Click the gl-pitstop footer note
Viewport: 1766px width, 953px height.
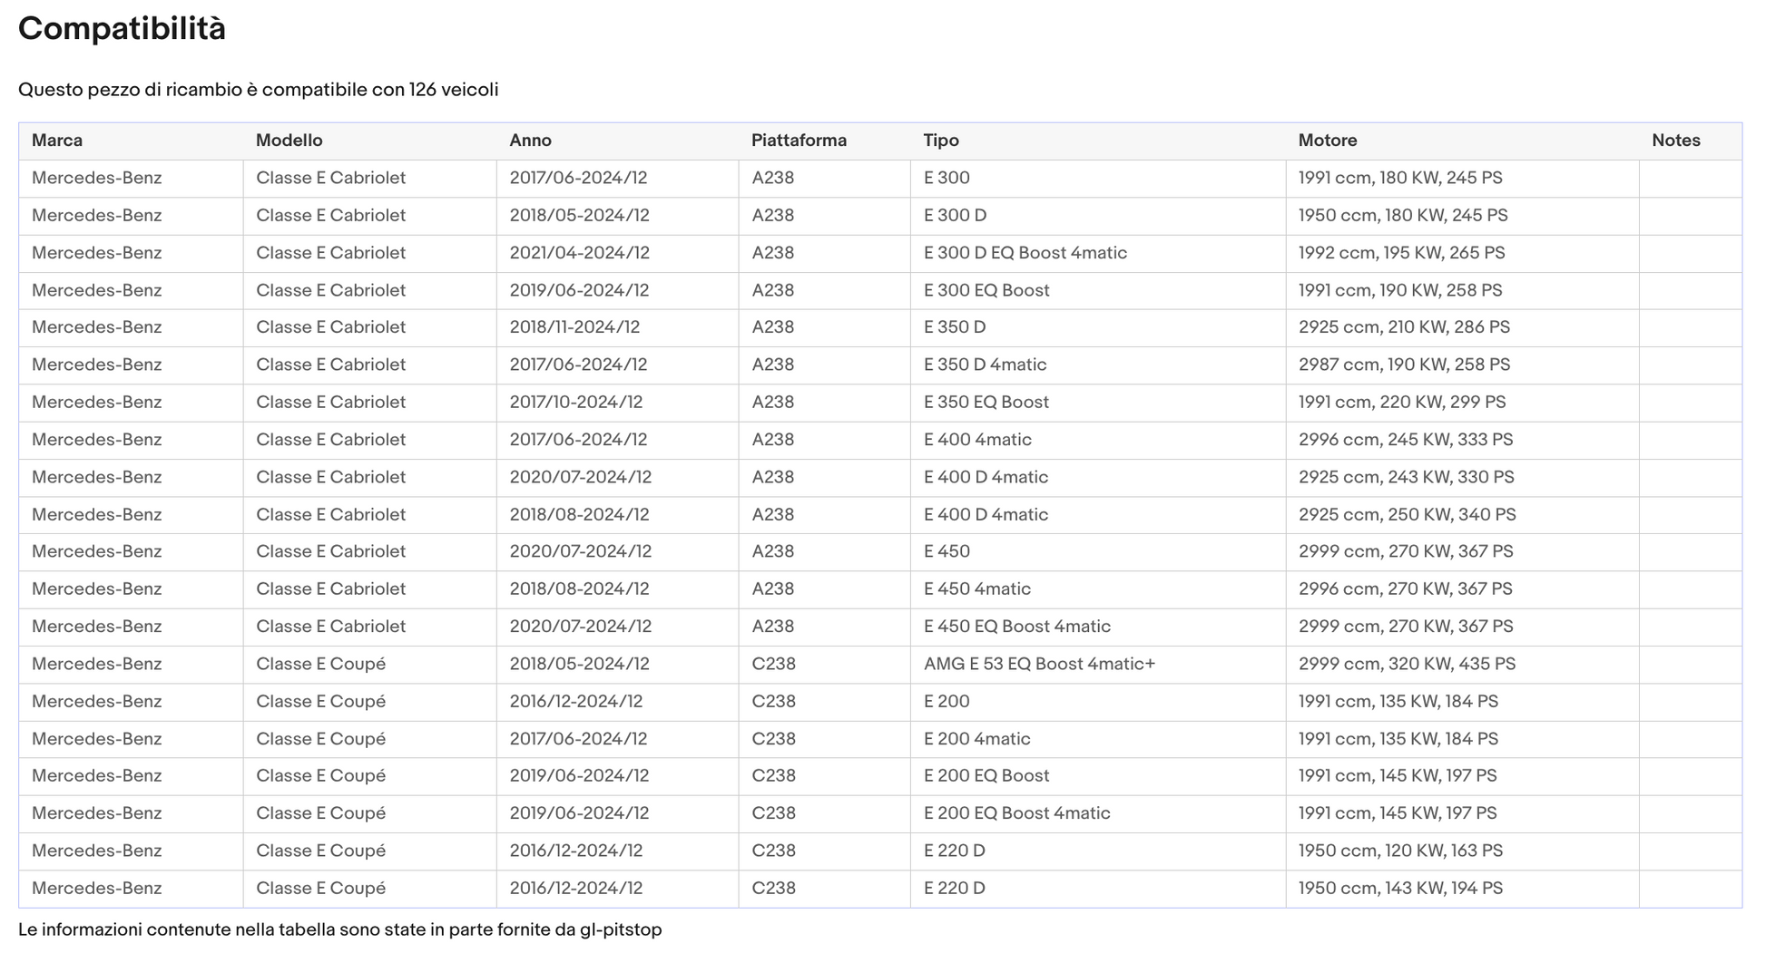(x=340, y=930)
